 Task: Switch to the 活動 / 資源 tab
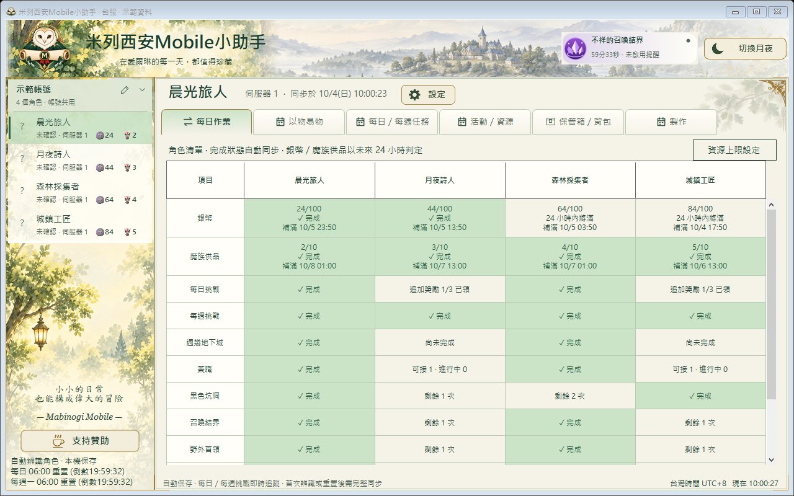click(x=485, y=122)
